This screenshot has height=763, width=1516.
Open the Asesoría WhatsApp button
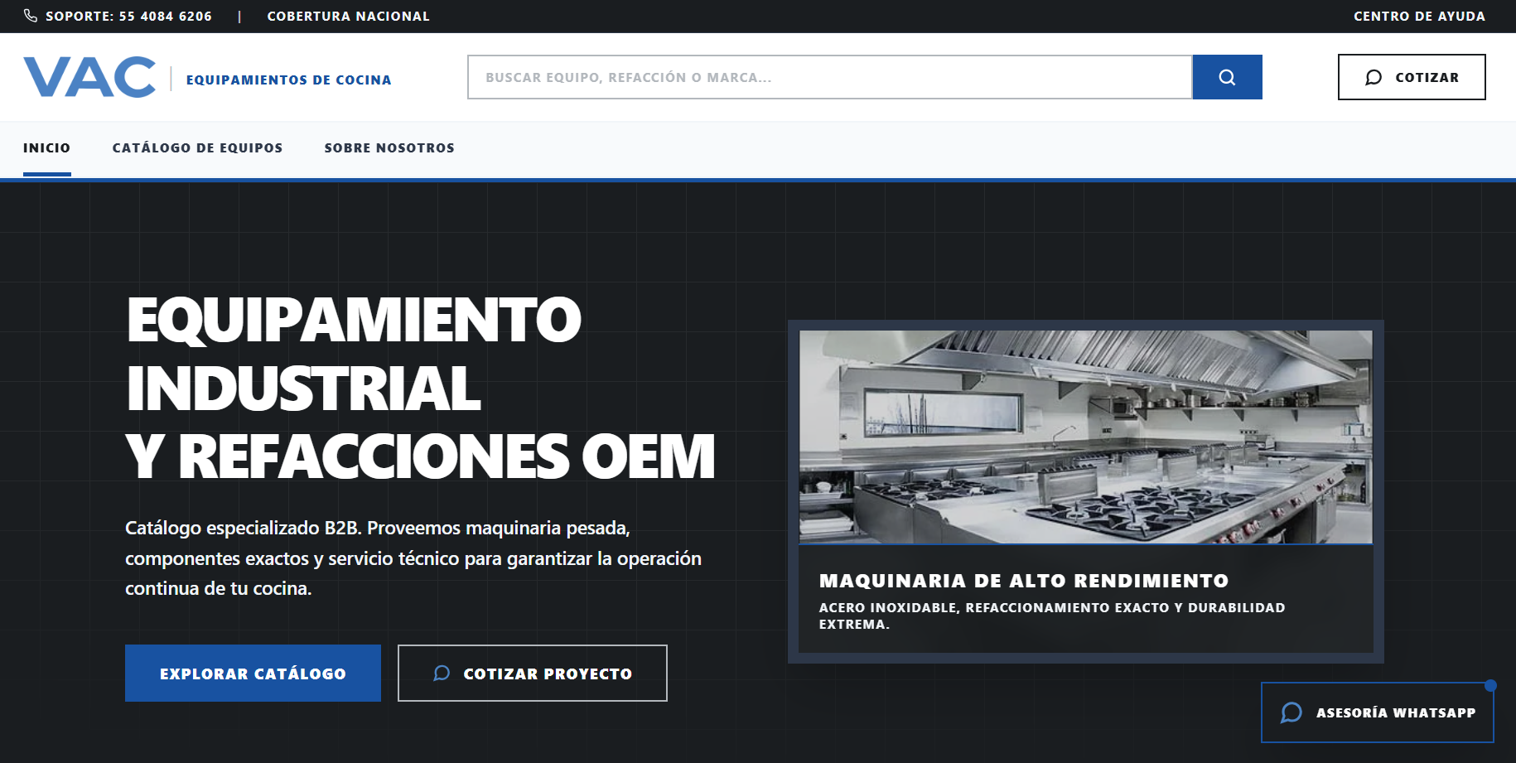coord(1378,712)
